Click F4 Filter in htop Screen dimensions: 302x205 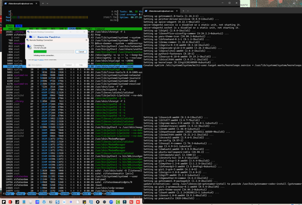(x=42, y=194)
